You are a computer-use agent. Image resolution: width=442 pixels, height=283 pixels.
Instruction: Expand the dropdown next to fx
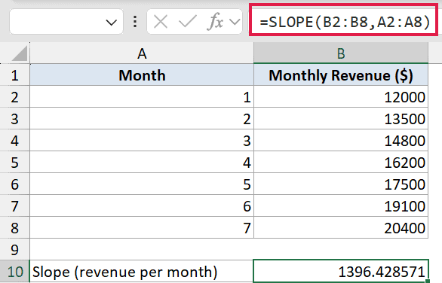pos(235,22)
